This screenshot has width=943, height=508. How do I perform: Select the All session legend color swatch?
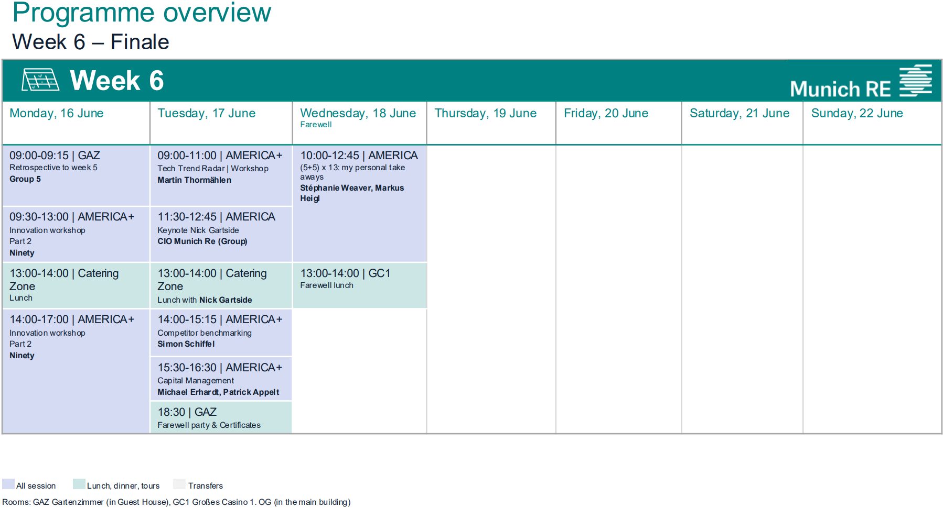7,484
